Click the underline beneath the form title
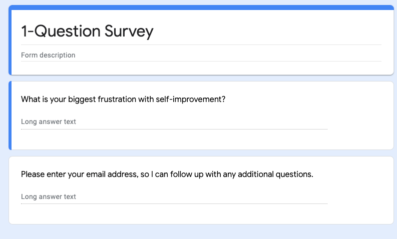The height and width of the screenshot is (239, 397). (x=200, y=45)
